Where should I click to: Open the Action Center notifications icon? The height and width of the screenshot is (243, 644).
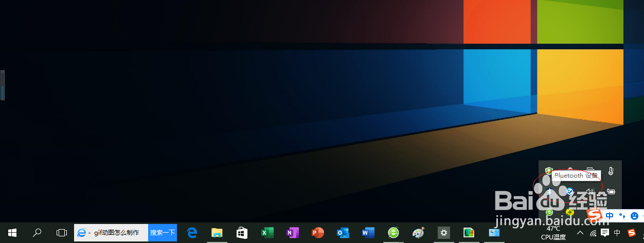click(x=605, y=233)
